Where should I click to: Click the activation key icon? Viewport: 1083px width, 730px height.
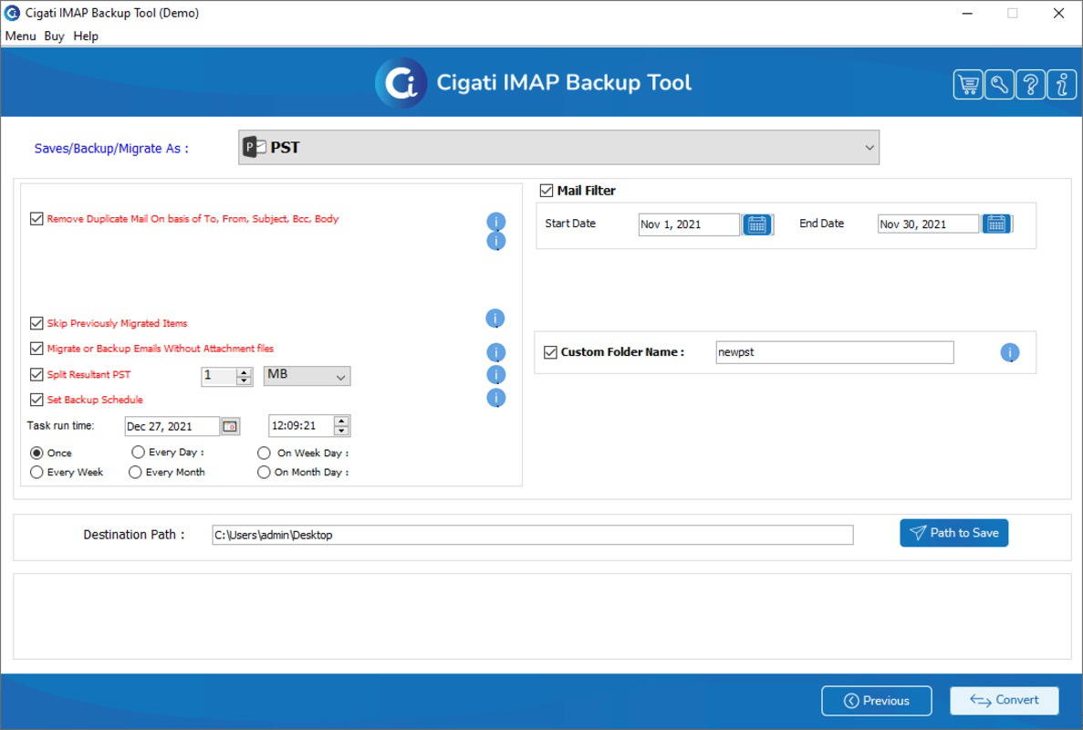[x=998, y=83]
